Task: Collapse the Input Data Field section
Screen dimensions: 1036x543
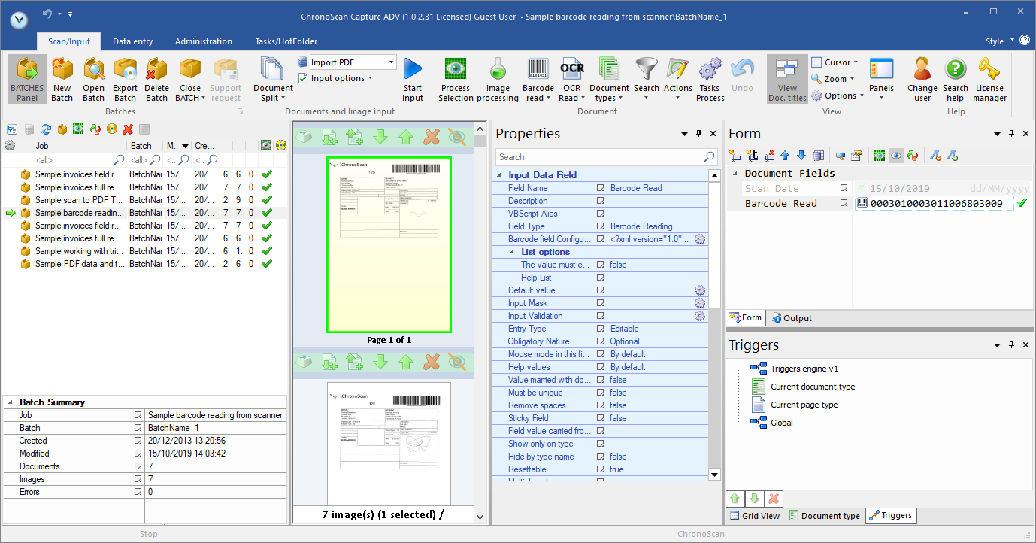Action: [x=500, y=175]
